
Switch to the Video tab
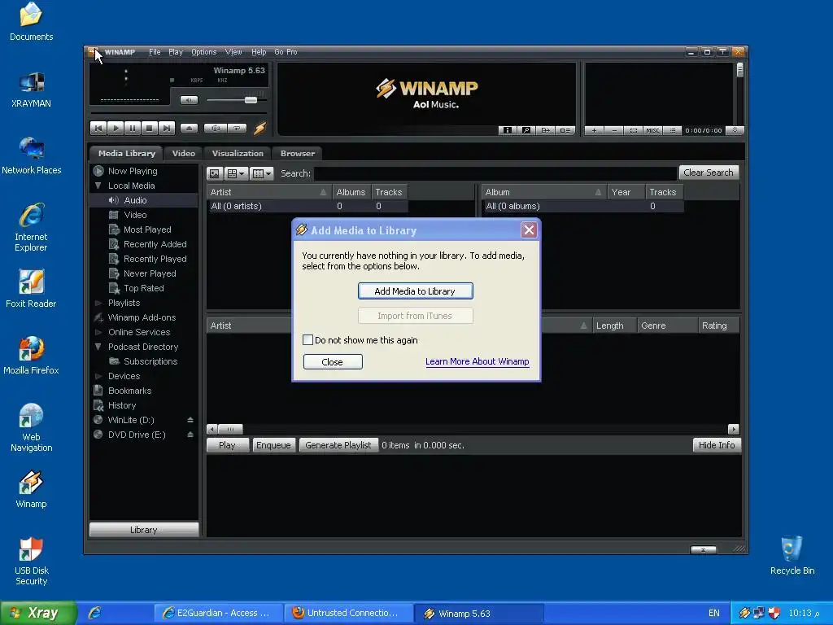183,153
